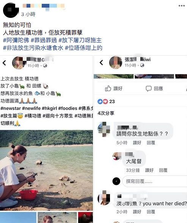Viewport: 187px width, 223px height.
Task: Open globe privacy icon on kiwi post
Action: pyautogui.click(x=142, y=65)
